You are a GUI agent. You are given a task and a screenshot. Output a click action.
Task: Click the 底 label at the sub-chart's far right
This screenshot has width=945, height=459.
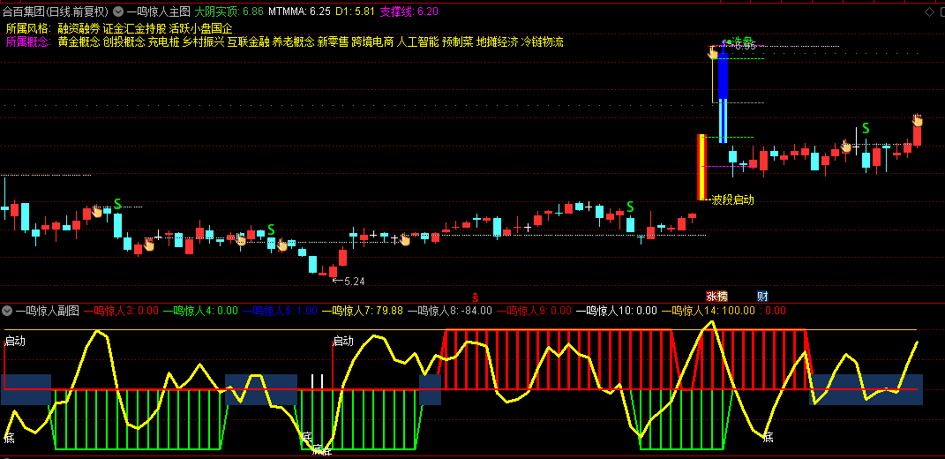click(x=769, y=437)
